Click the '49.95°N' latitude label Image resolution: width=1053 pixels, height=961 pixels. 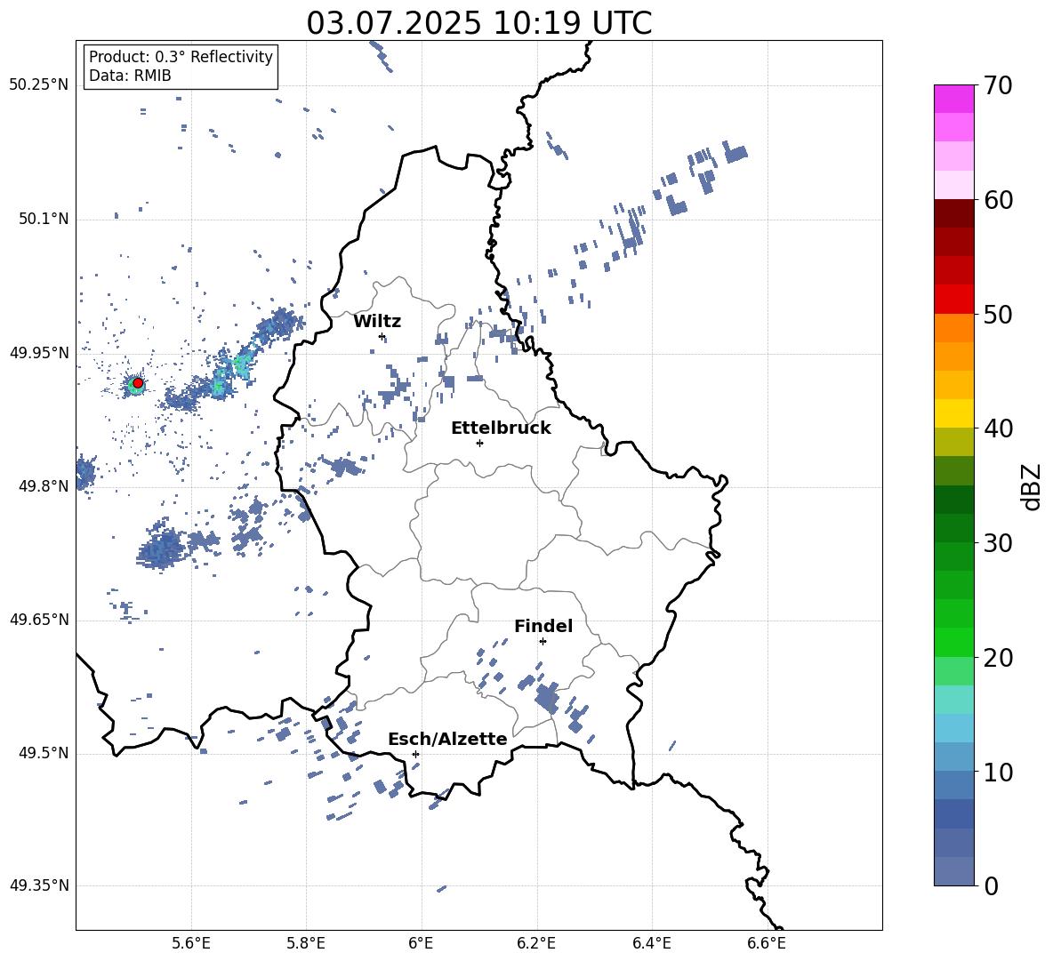pos(39,353)
